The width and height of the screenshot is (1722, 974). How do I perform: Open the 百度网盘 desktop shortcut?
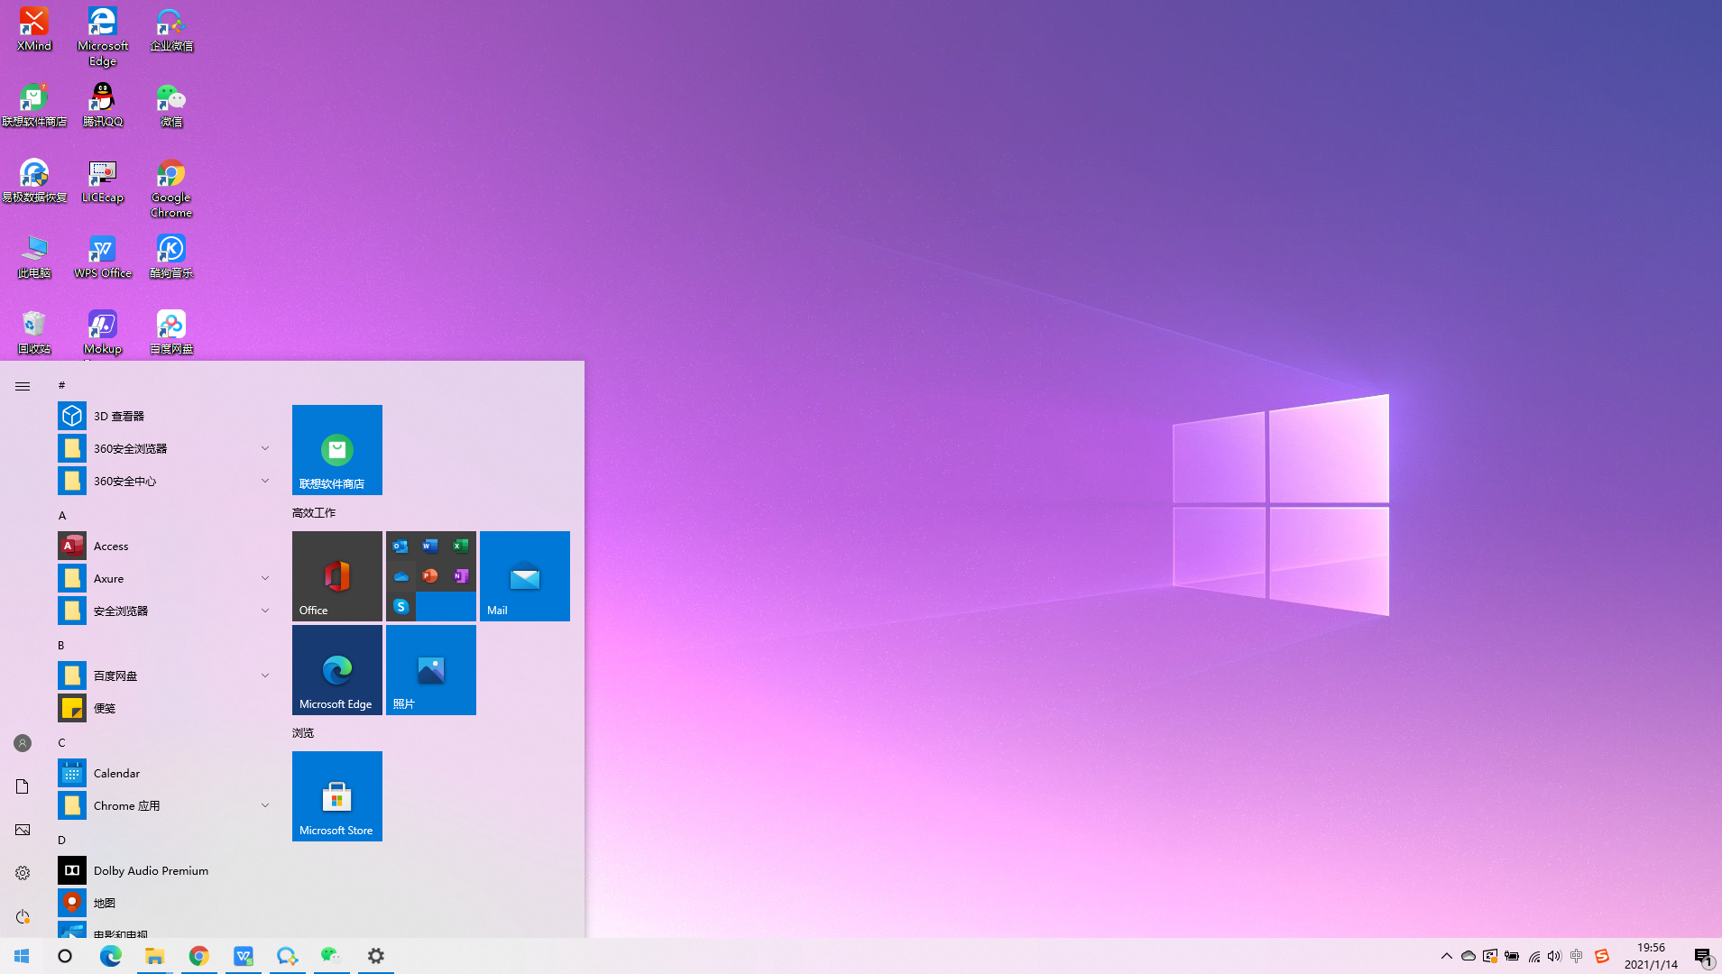[171, 332]
